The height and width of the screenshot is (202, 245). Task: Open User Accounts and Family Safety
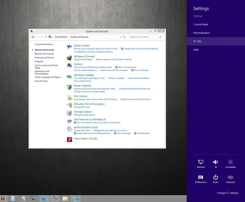point(46,67)
